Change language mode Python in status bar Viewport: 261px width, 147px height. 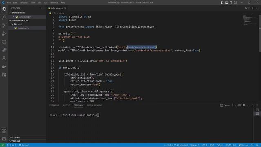220,145
